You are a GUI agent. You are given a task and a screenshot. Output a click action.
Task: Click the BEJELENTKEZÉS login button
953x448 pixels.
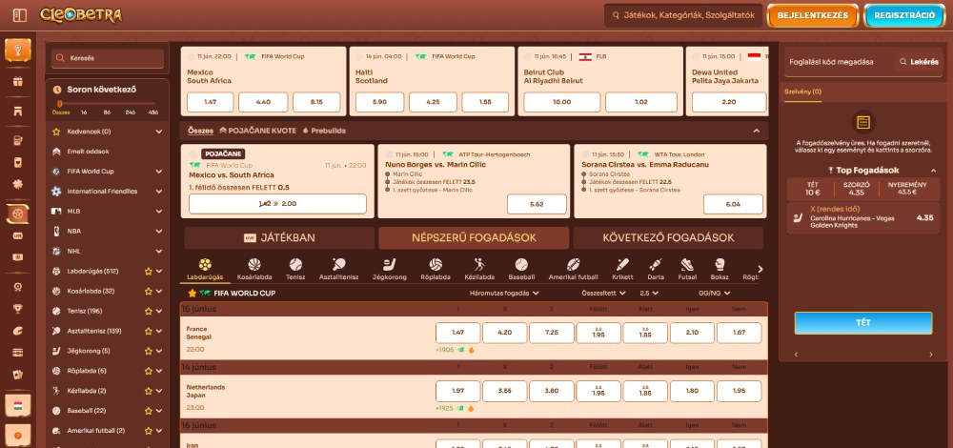(813, 16)
